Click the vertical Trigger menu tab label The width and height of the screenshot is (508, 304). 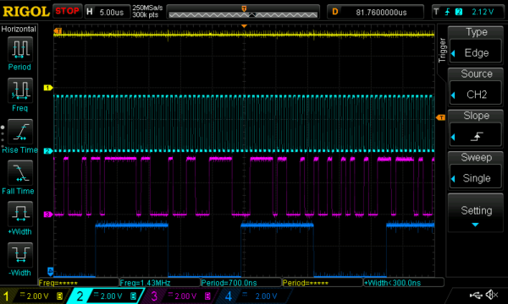point(442,51)
